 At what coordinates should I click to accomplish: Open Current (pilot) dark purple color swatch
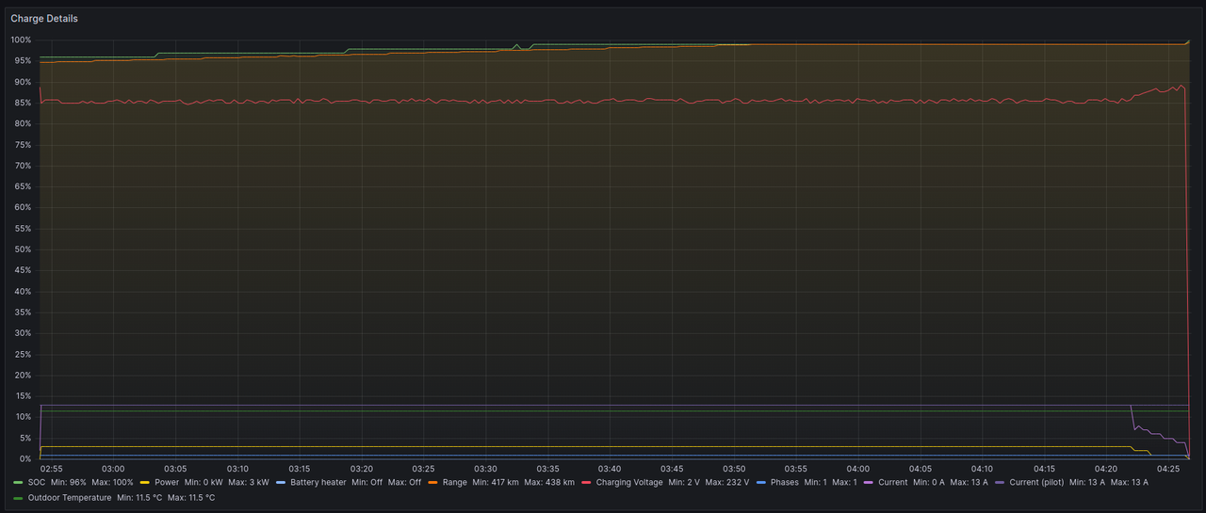[x=1000, y=482]
